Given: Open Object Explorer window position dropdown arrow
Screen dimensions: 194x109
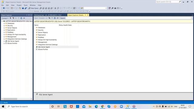Looking at the screenshot, I should click(x=27, y=15).
